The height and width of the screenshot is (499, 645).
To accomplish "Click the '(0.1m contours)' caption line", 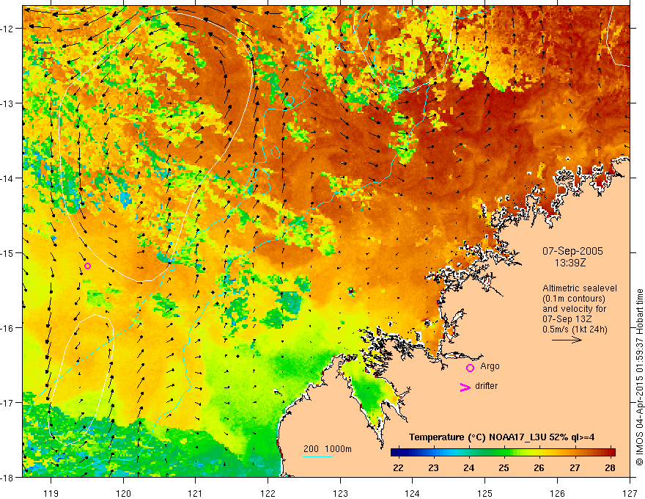I will click(x=574, y=299).
